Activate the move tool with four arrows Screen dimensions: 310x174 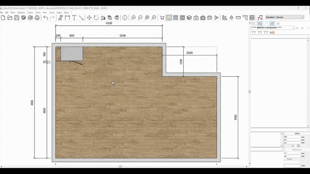click(x=89, y=18)
